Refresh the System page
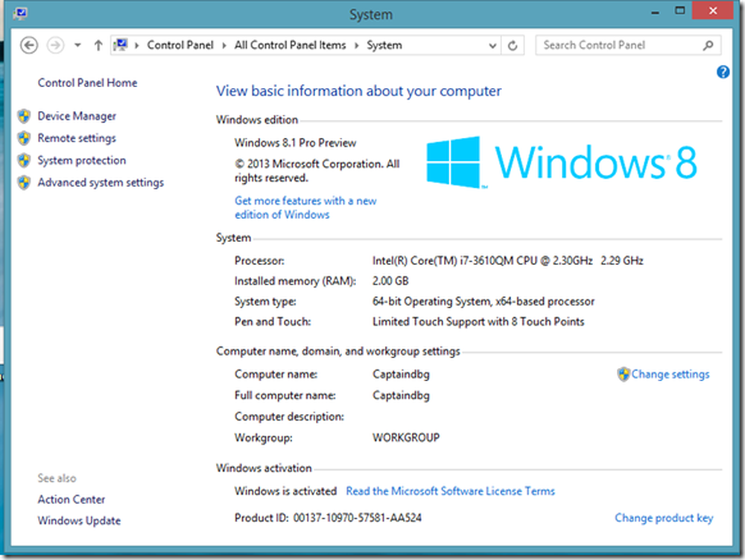The height and width of the screenshot is (560, 745). [x=513, y=45]
